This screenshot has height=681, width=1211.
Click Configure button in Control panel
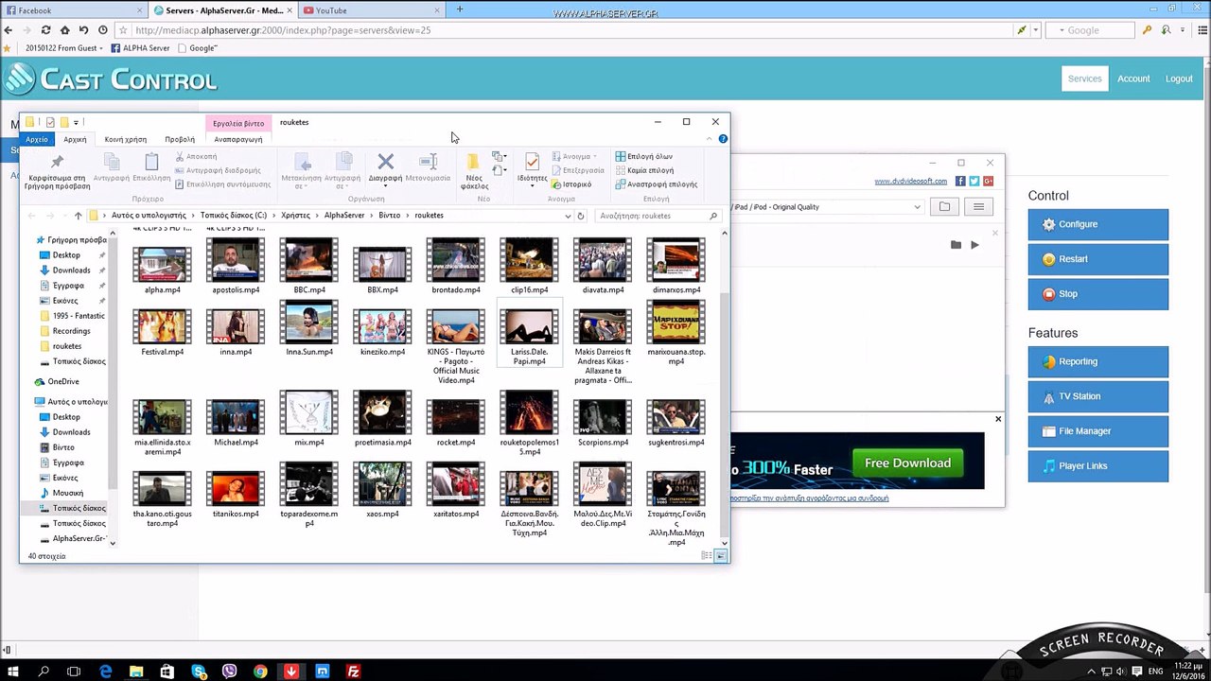[1098, 224]
